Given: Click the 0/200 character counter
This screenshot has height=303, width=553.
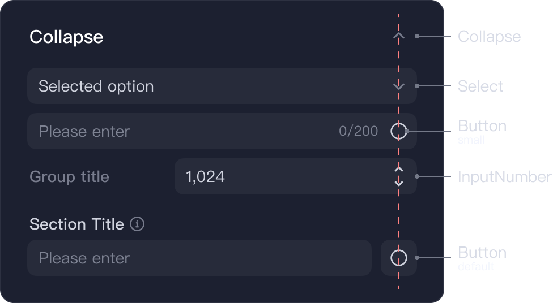Looking at the screenshot, I should tap(358, 131).
